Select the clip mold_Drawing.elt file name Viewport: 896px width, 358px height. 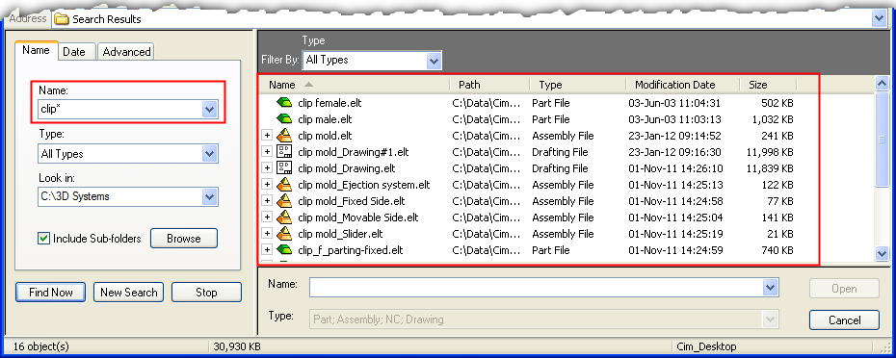click(347, 168)
